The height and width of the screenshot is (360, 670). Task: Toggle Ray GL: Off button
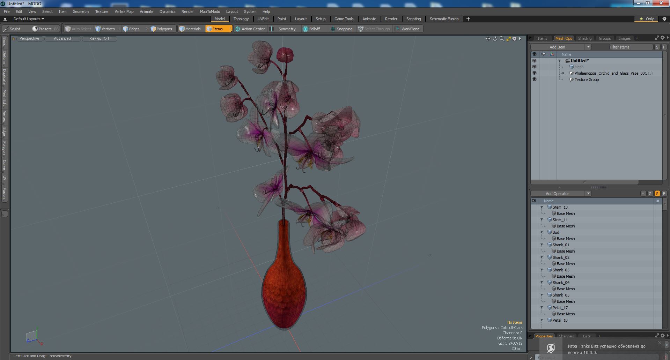[99, 39]
